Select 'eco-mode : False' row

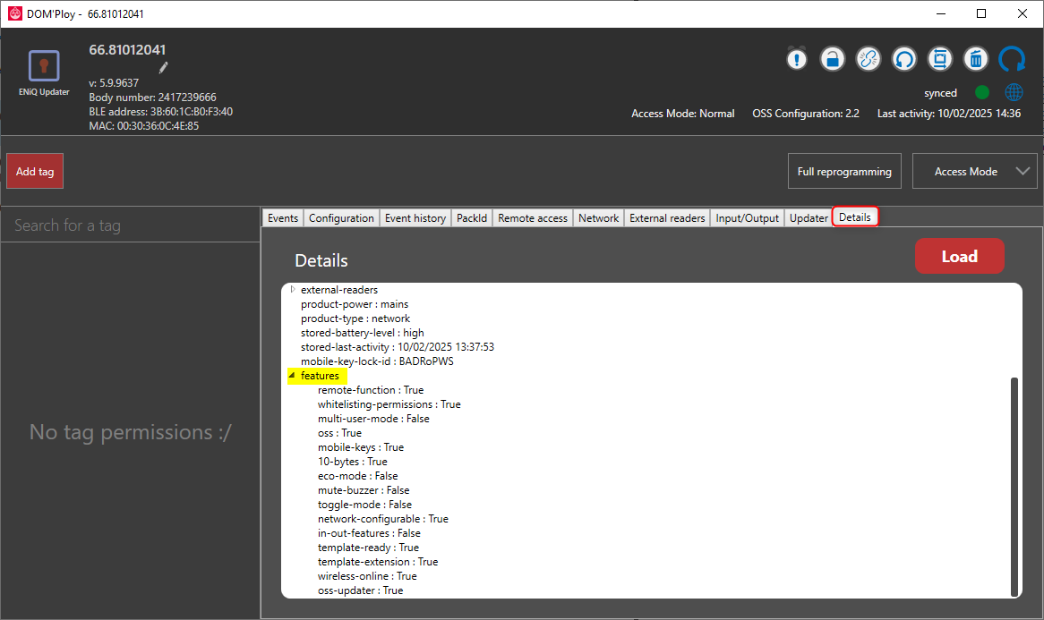point(357,476)
